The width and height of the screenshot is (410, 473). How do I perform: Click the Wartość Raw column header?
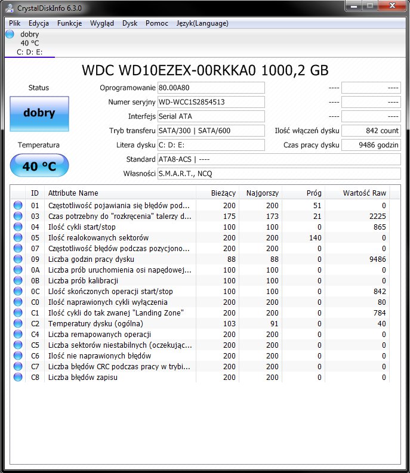357,193
